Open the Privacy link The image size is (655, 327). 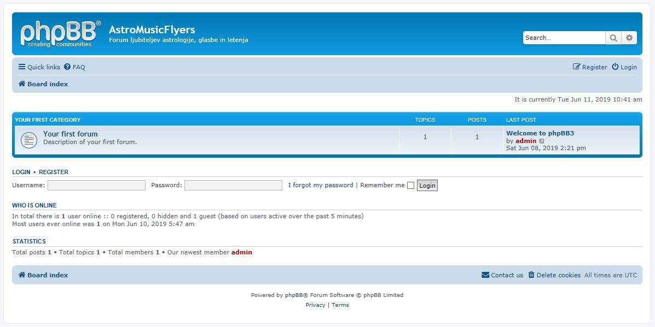pyautogui.click(x=315, y=305)
